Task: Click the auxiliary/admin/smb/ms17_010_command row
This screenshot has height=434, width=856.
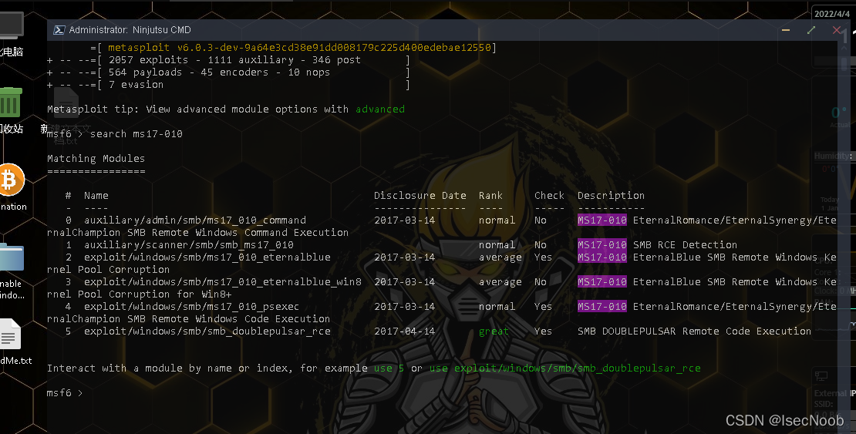Action: pyautogui.click(x=442, y=226)
